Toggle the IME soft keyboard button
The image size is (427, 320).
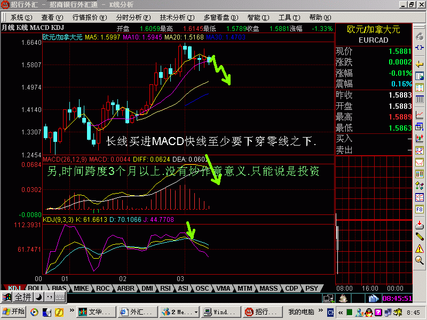tap(60, 297)
